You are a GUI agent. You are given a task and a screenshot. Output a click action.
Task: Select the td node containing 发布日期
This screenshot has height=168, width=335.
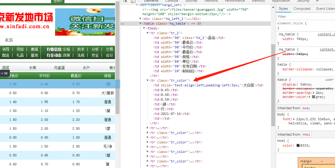180,66
